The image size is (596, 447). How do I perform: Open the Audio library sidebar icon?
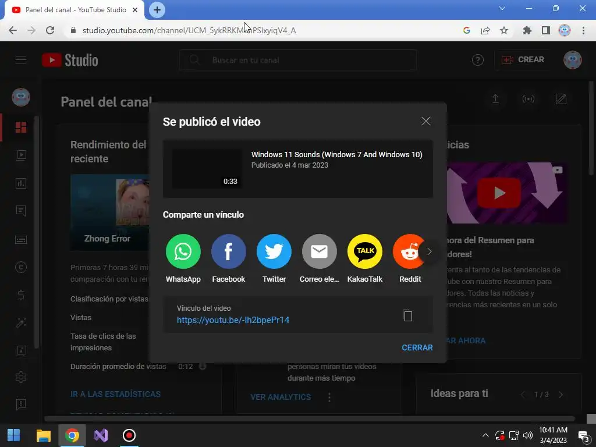(21, 350)
